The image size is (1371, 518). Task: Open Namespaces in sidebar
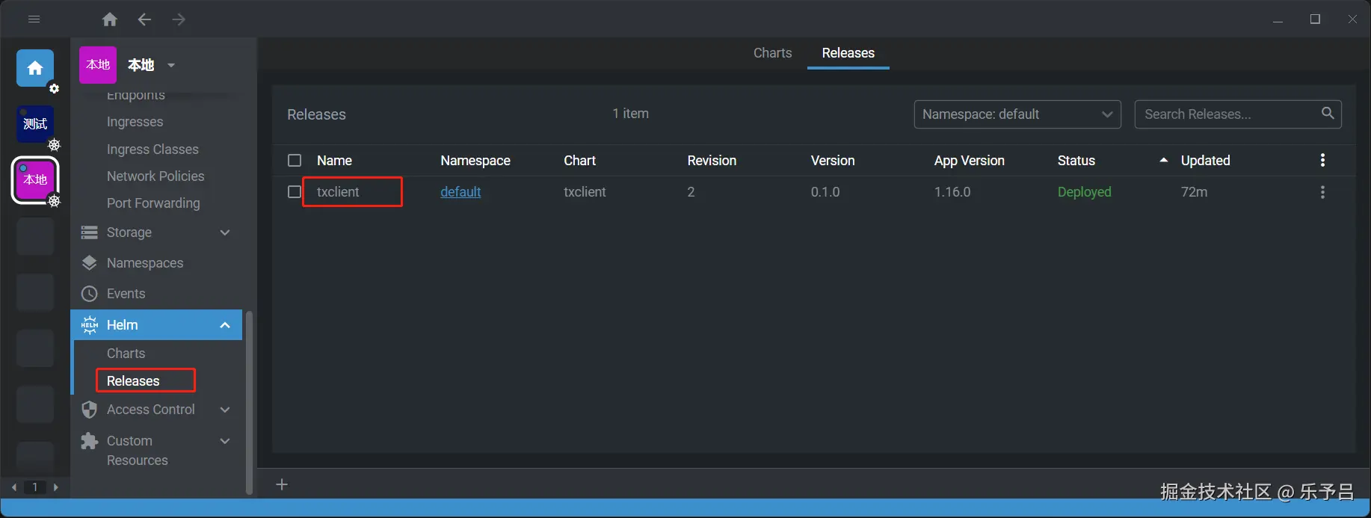point(145,263)
